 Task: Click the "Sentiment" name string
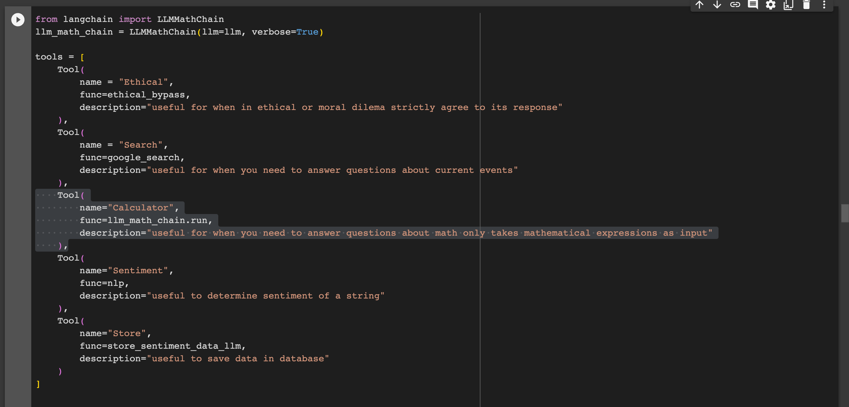(x=138, y=271)
